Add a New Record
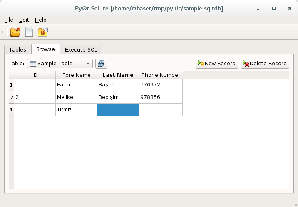This screenshot has height=207, width=298. coord(217,63)
